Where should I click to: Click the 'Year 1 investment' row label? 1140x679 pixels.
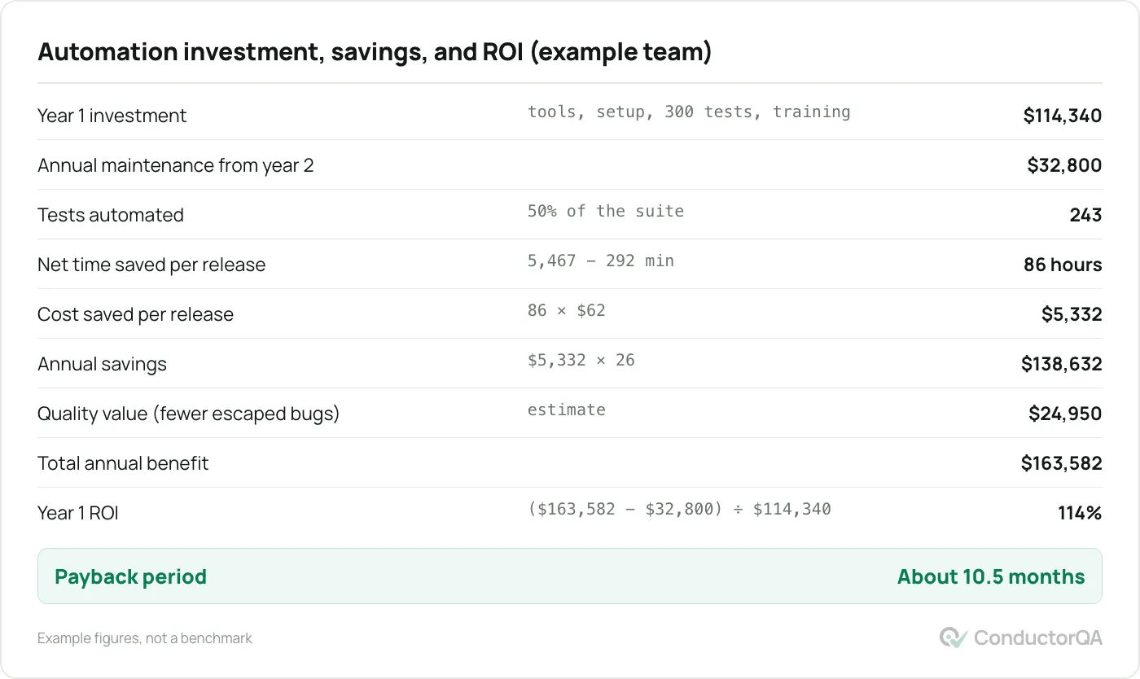(x=112, y=116)
